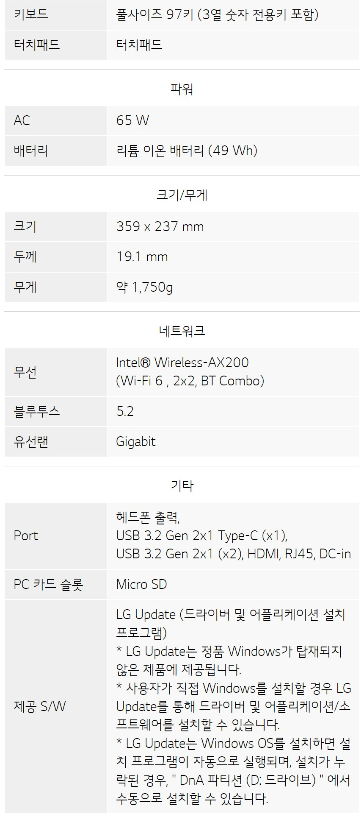Select the 배터리 49 Wh value

[x=187, y=151]
